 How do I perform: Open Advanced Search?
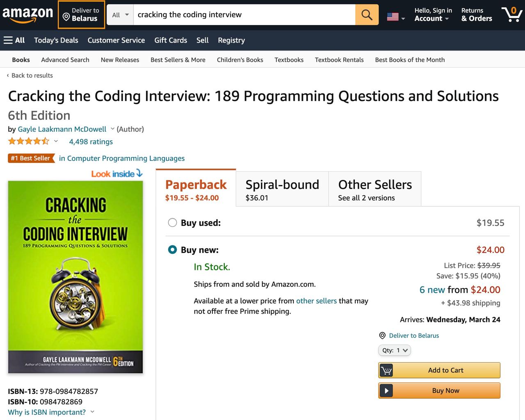coord(65,60)
